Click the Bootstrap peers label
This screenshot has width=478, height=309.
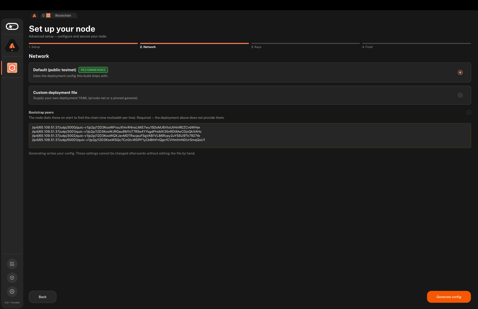point(41,112)
